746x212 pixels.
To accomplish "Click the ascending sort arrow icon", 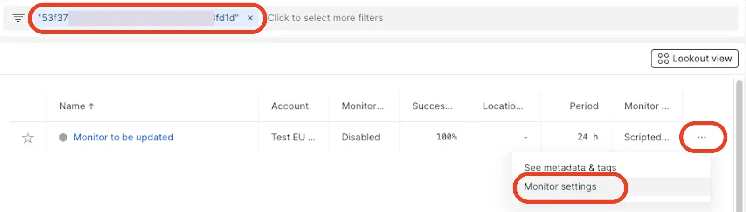I will point(91,106).
